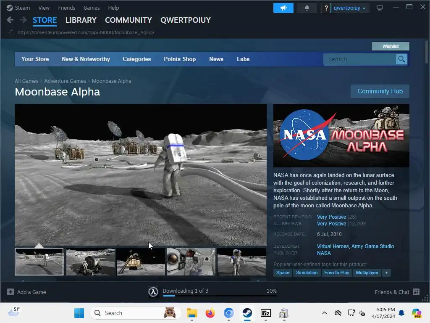Open the New & Noteworthy dropdown
The width and height of the screenshot is (430, 323).
[x=86, y=59]
